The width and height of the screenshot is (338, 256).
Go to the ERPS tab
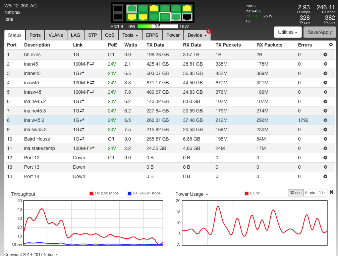click(x=153, y=35)
